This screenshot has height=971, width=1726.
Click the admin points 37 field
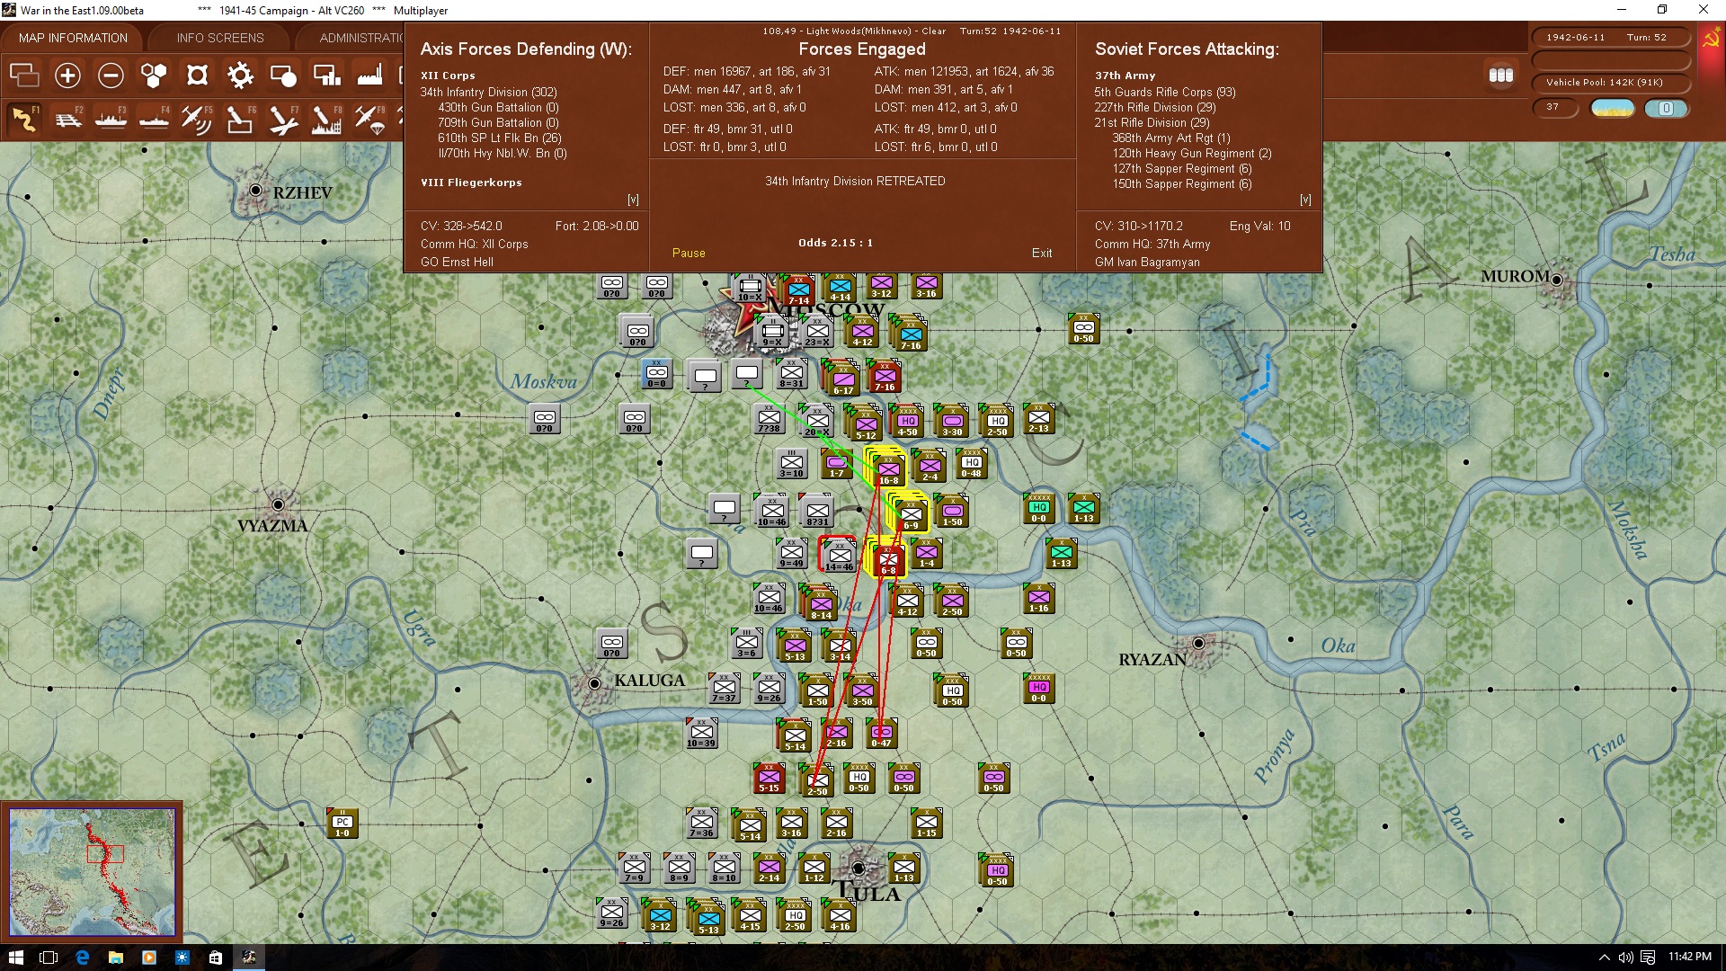1555,107
